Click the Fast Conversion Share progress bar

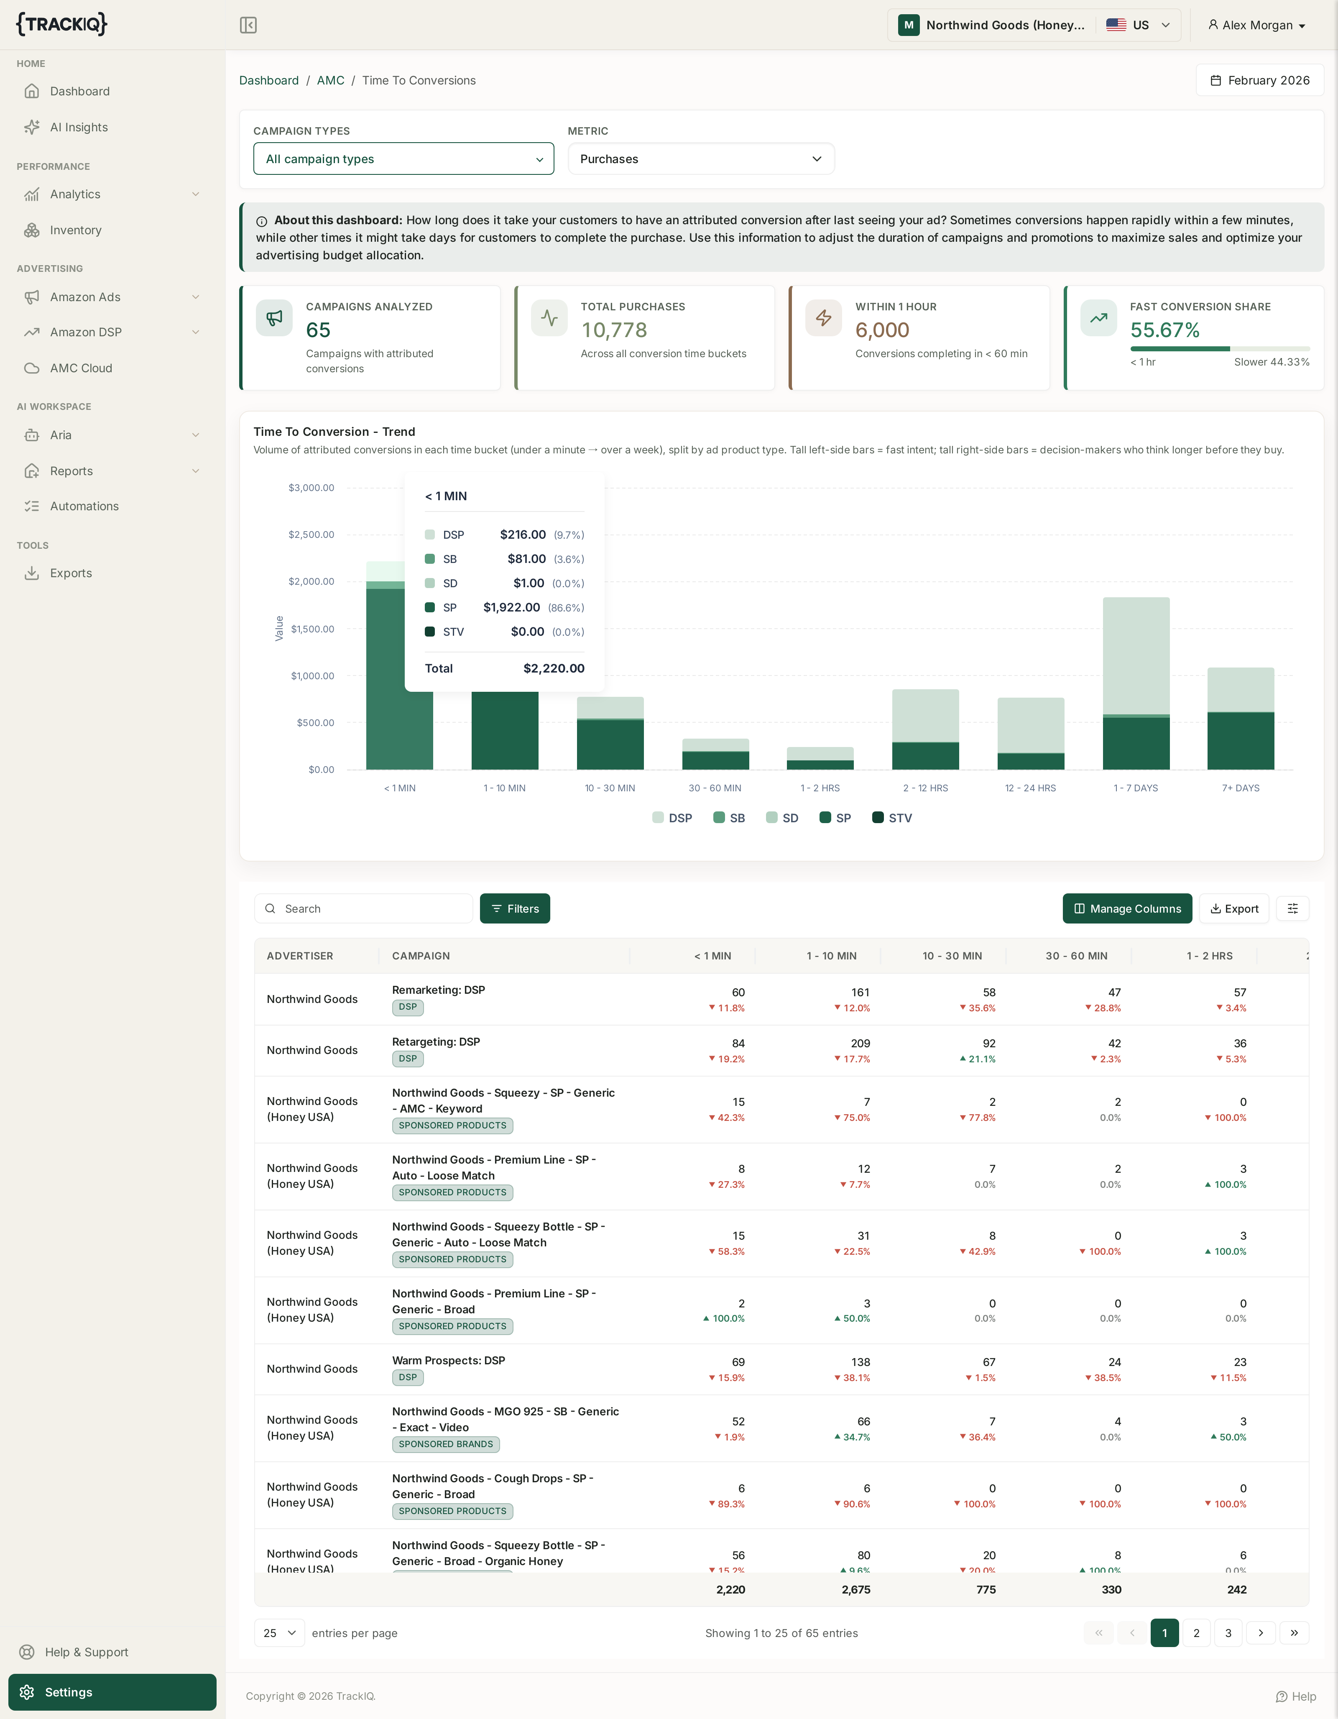coord(1220,349)
